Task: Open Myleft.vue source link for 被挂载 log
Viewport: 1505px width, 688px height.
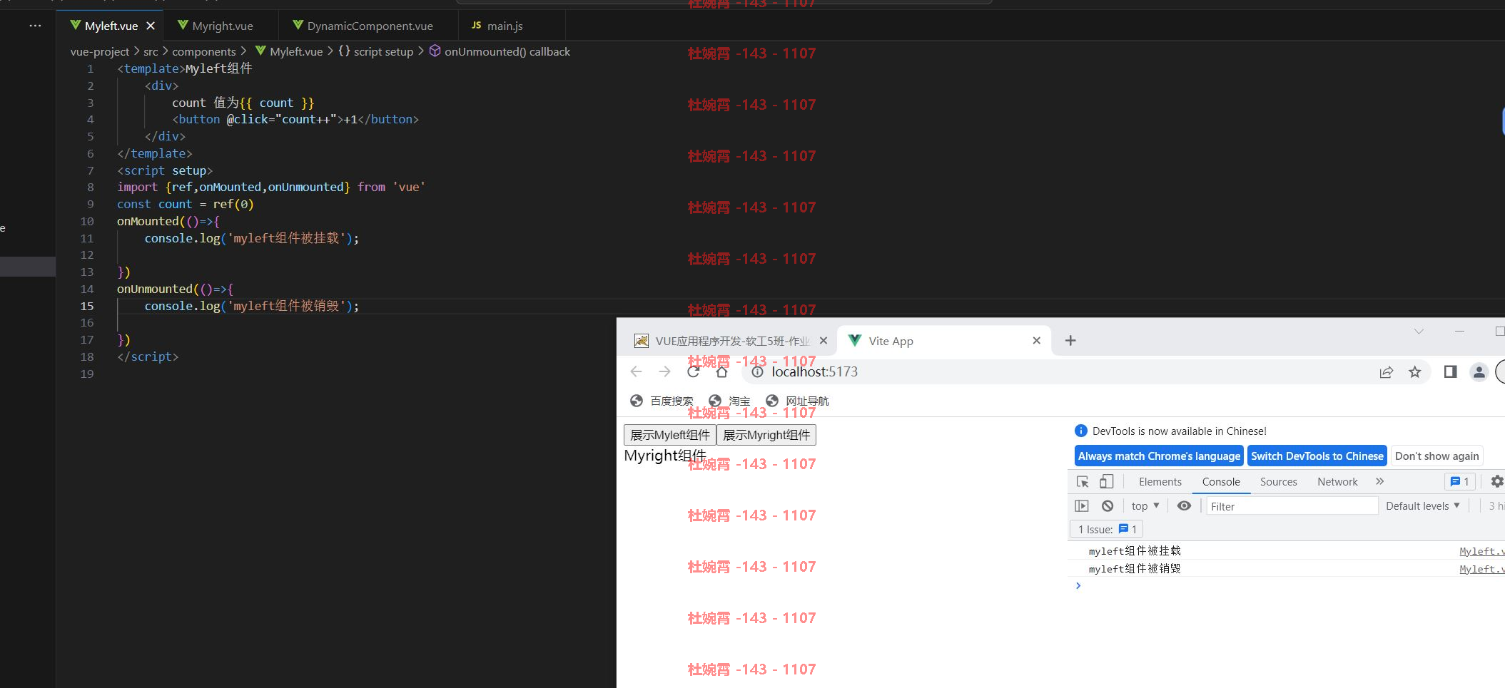Action: click(1481, 551)
